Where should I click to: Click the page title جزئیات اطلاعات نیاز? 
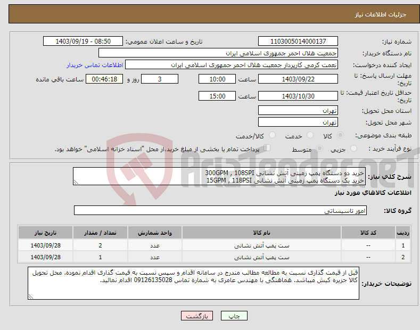pyautogui.click(x=381, y=14)
